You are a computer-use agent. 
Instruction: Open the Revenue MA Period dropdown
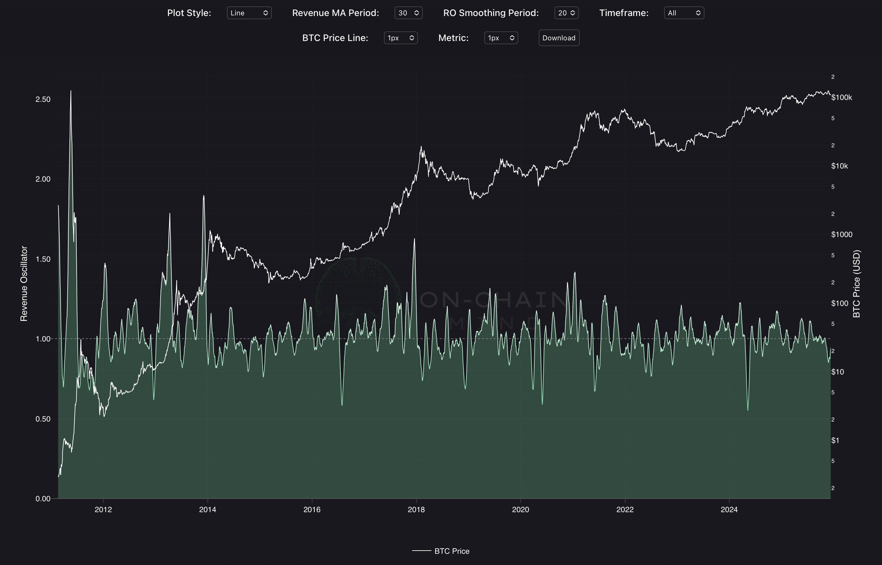(x=408, y=13)
